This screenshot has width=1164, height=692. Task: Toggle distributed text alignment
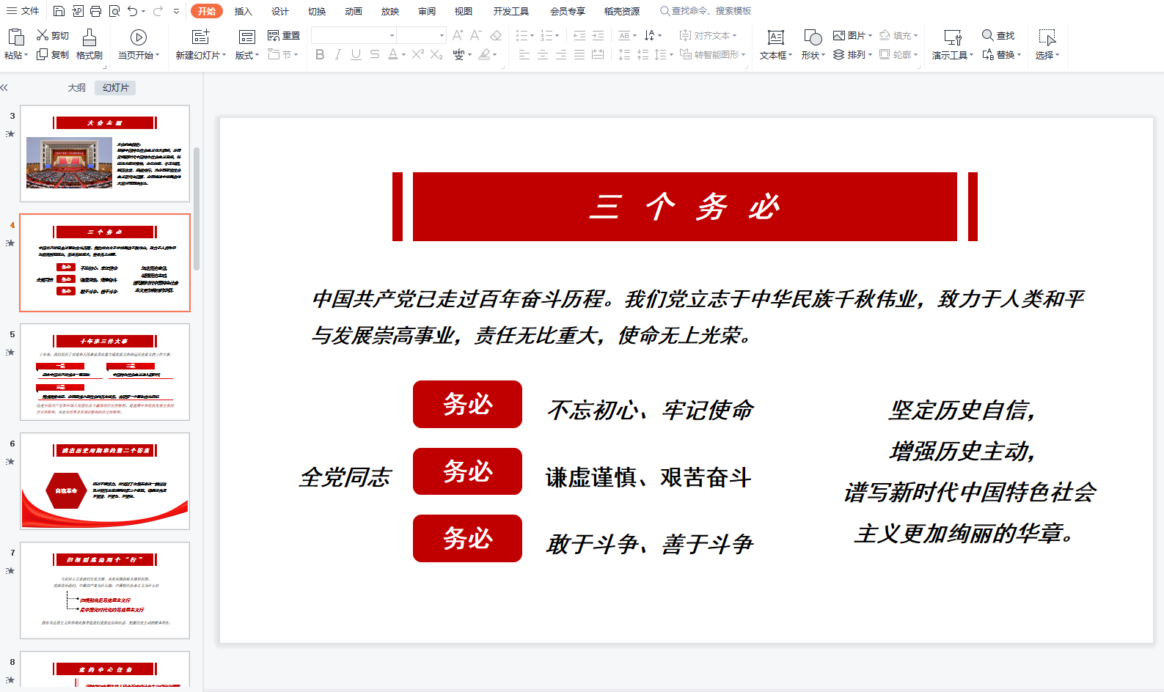[598, 54]
